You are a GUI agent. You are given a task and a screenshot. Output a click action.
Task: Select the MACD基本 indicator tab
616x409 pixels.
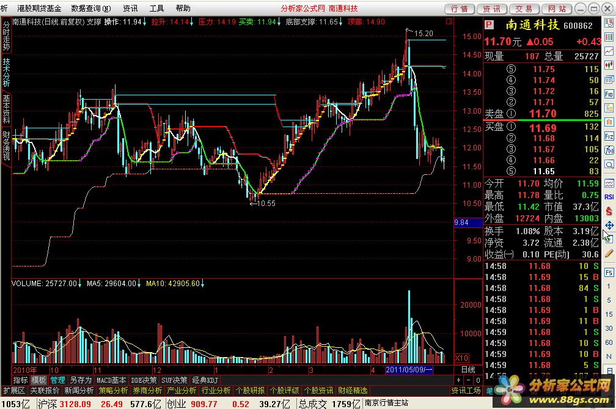click(x=111, y=380)
